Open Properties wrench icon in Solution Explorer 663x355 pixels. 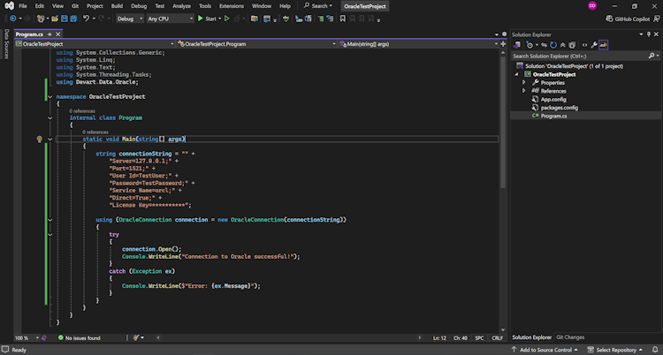coord(594,44)
